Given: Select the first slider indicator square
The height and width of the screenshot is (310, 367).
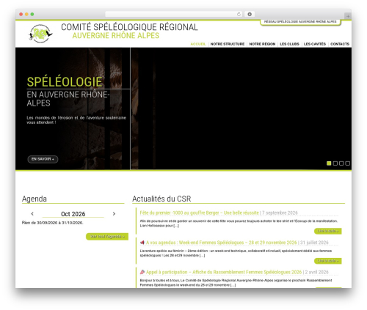Looking at the screenshot, I should pos(329,163).
